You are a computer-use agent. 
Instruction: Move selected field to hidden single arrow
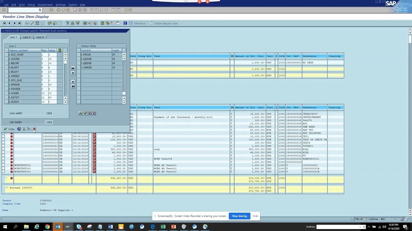73,73
